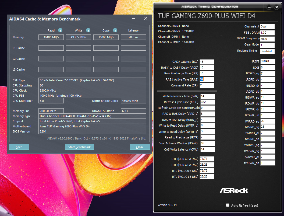Click the empty L1 Cache Read field
284x216 pixels.
(x=51, y=48)
